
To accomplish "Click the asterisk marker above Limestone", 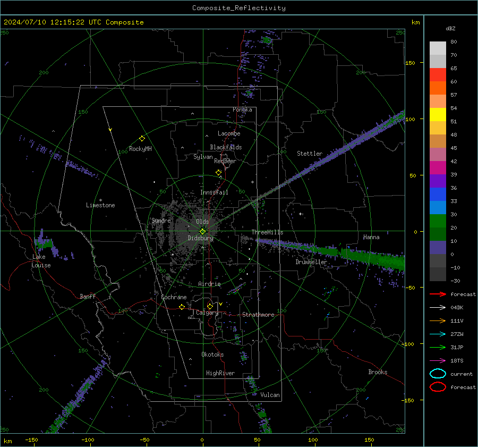I will click(100, 200).
